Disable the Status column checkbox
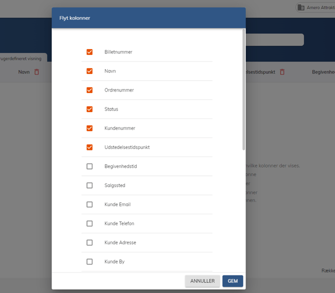This screenshot has width=335, height=293. pos(89,109)
